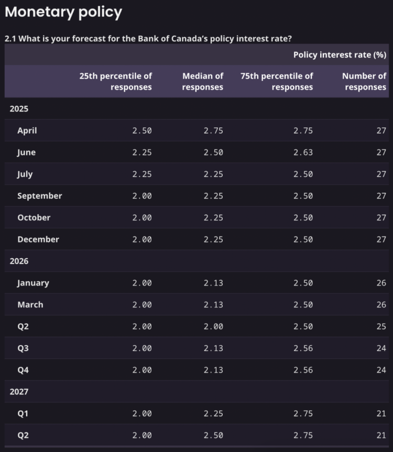Click the 75th percentile of responses column header
This screenshot has height=452, width=393.
[x=277, y=81]
